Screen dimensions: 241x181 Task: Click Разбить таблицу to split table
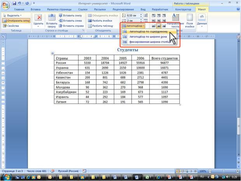(x=101, y=26)
